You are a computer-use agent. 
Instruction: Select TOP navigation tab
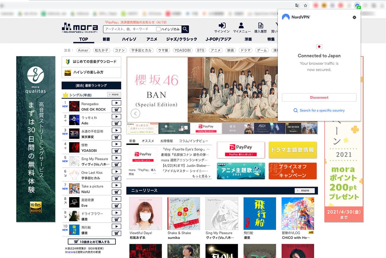[x=83, y=39]
